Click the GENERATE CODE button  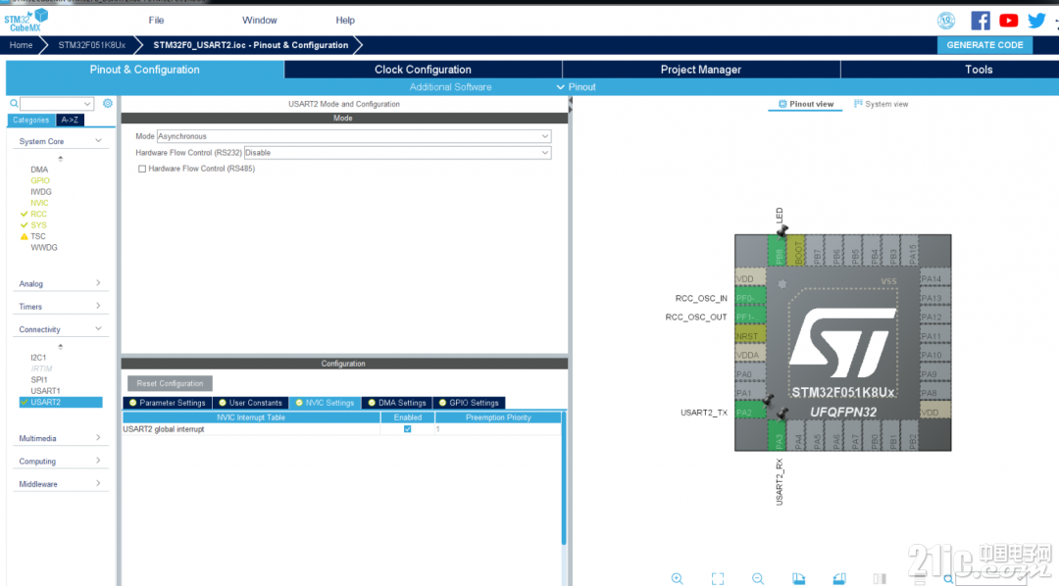click(x=984, y=45)
